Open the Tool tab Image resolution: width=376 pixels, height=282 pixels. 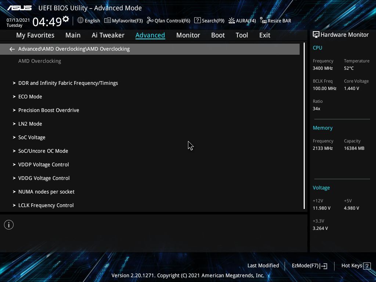(242, 35)
